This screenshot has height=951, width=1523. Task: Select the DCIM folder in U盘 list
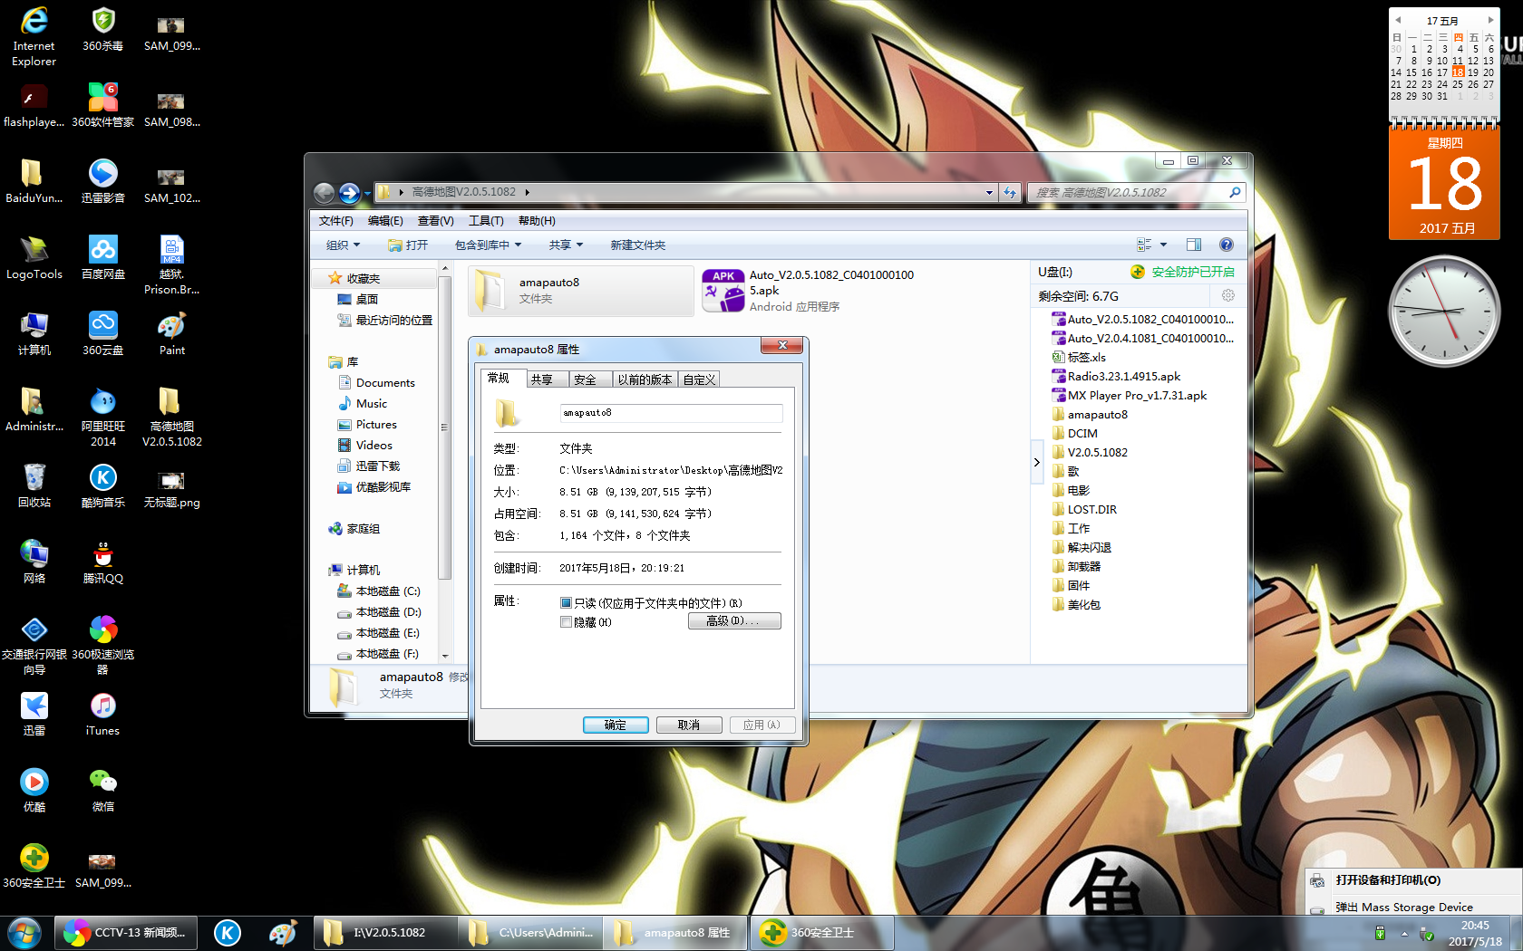[1075, 434]
